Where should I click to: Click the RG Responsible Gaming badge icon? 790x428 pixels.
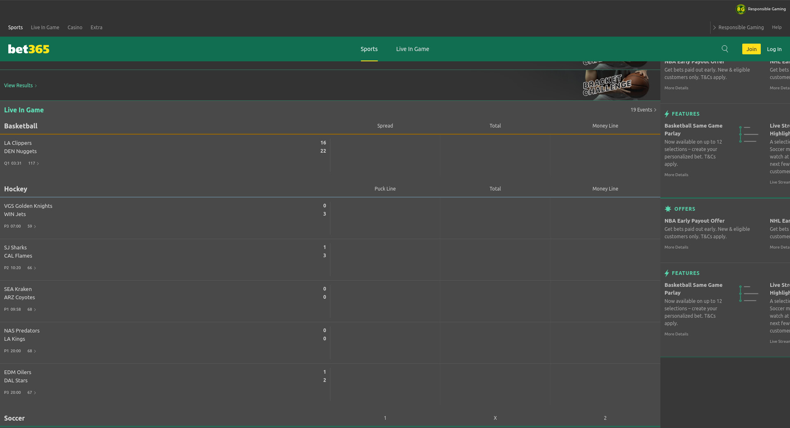click(741, 9)
